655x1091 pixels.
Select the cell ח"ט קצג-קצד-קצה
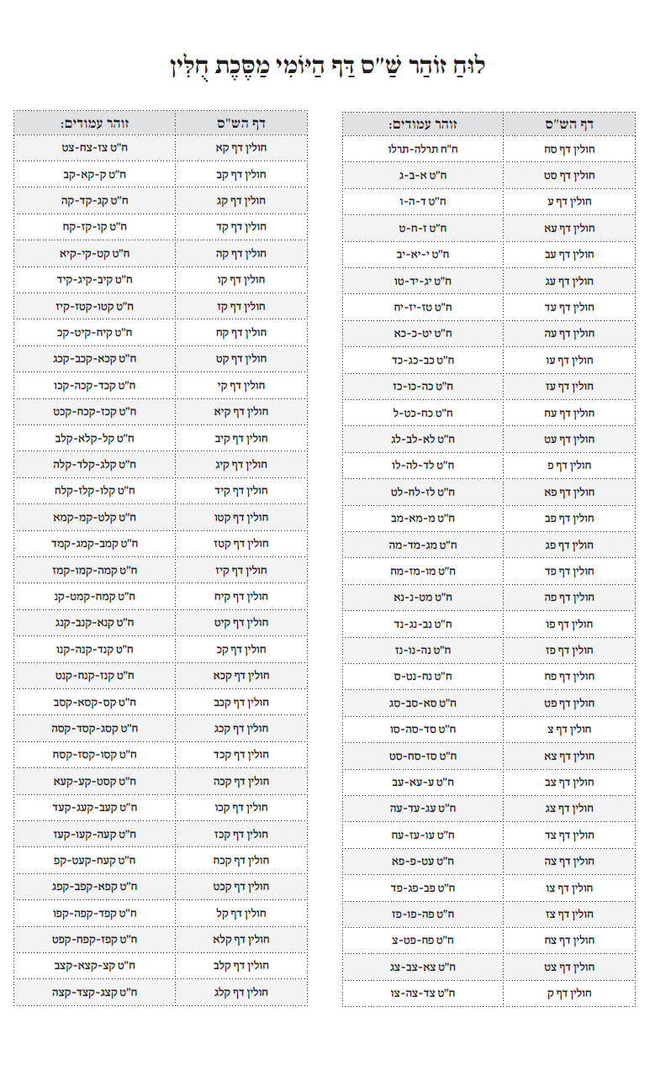click(94, 993)
